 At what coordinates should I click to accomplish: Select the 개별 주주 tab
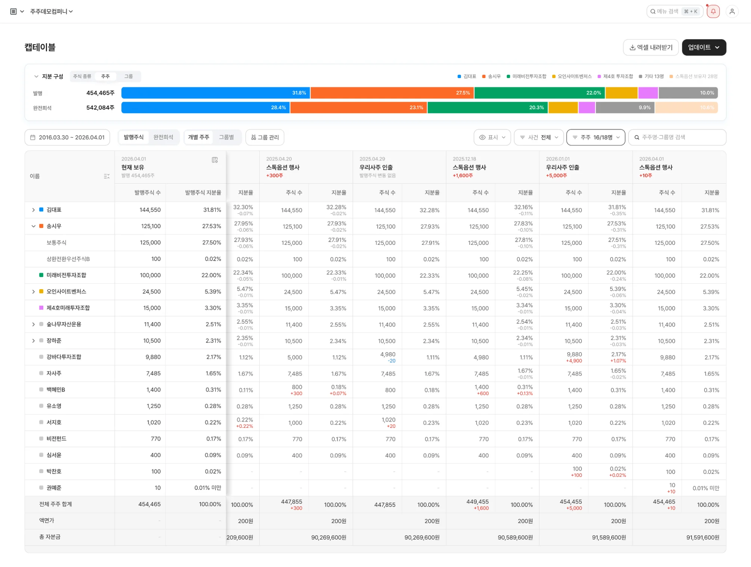[x=198, y=137]
